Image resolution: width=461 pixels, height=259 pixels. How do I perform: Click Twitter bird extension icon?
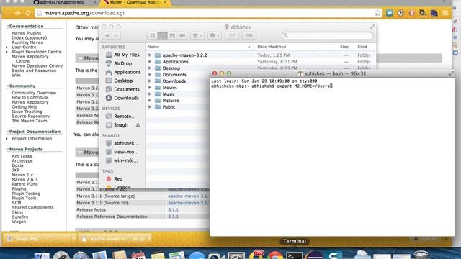(x=389, y=13)
